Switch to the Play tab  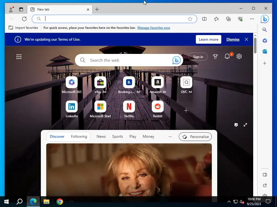tap(133, 137)
